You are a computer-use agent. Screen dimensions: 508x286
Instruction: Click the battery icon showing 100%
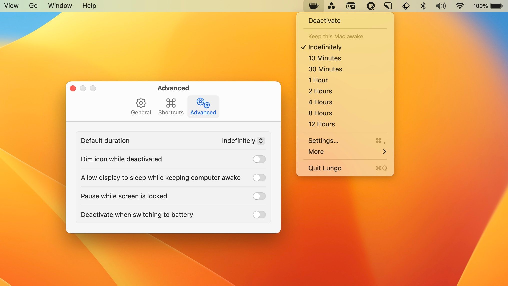click(x=496, y=6)
